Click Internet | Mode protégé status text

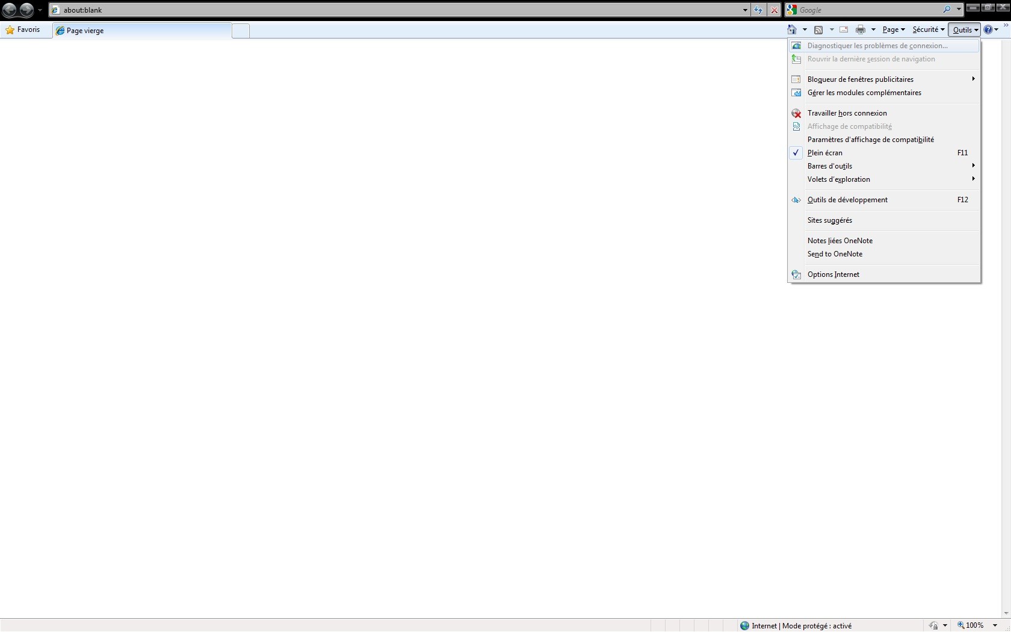point(802,626)
